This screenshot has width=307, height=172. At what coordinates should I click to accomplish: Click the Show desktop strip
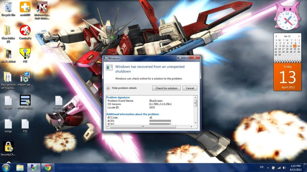point(305,168)
